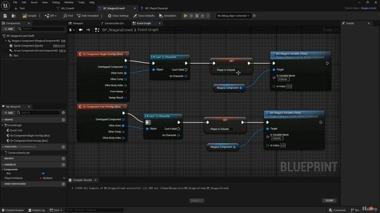Viewport: 380px width, 213px height.
Task: Open the Diff dropdown
Action: coord(50,16)
